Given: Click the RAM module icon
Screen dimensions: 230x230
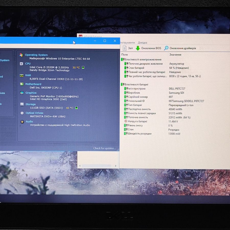Looking at the screenshot, I should tap(21, 75).
